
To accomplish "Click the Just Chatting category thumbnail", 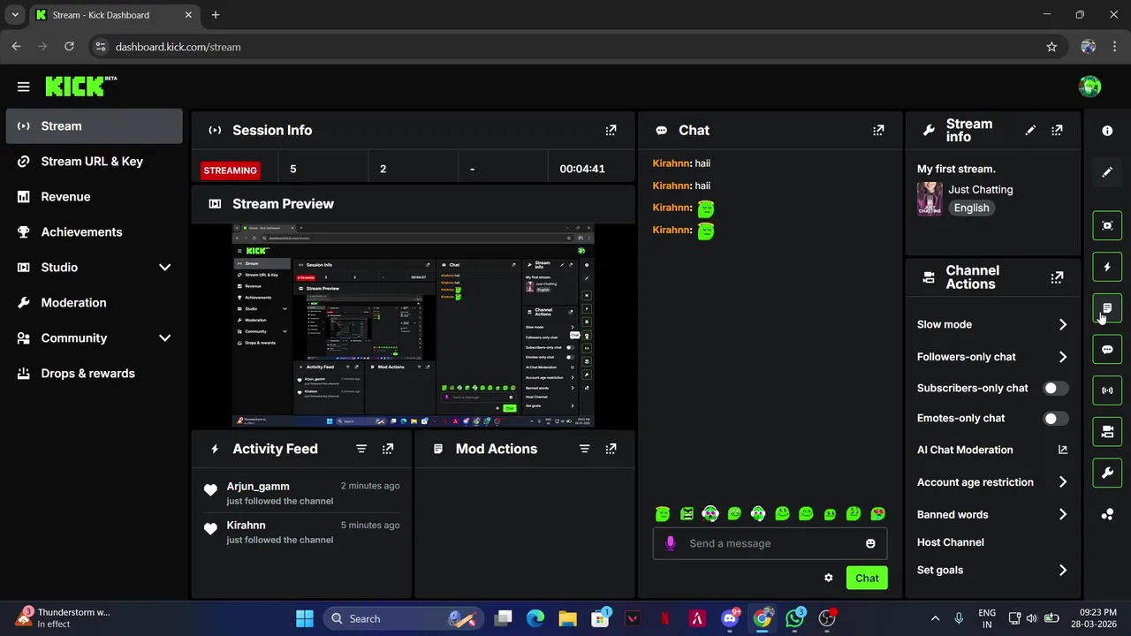I will click(930, 199).
